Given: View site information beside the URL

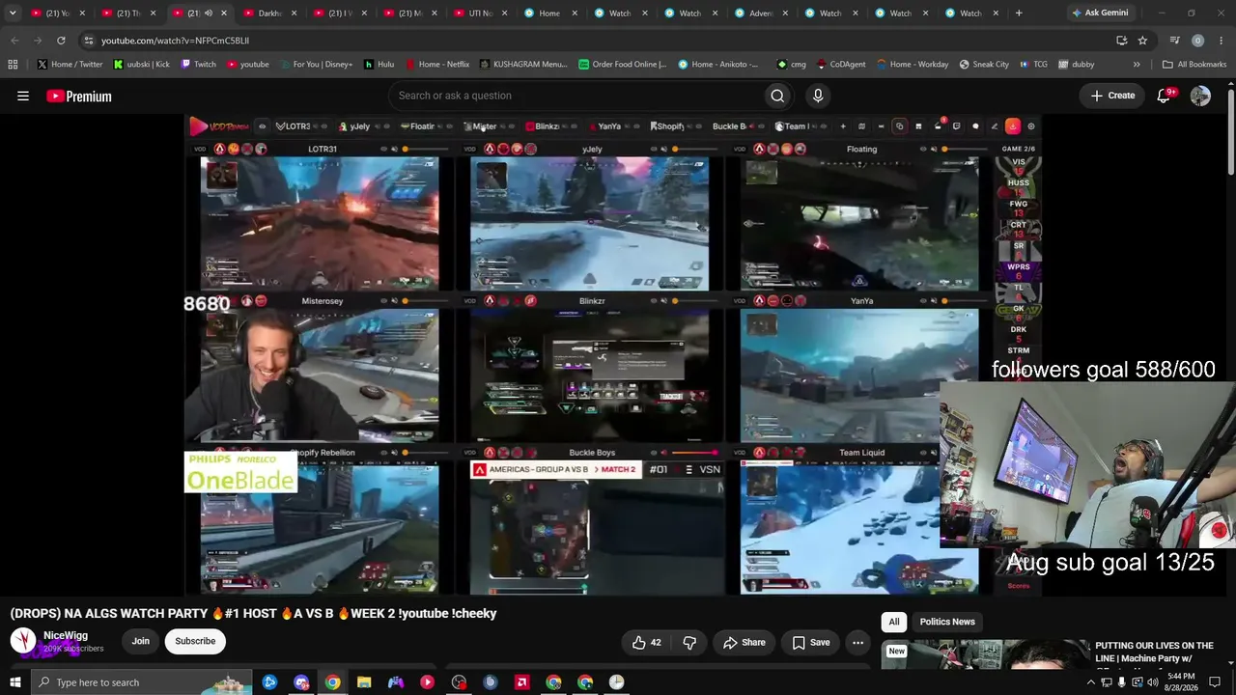Looking at the screenshot, I should (88, 41).
